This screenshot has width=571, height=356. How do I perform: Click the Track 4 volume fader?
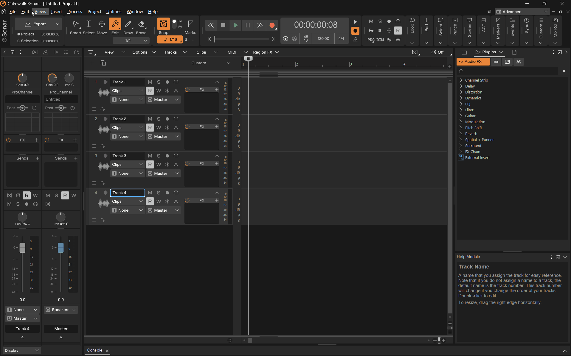22,247
